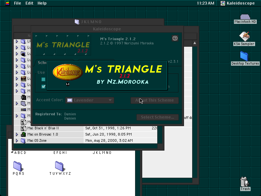Enable the unchecked teal checkbox
Viewport: 261px width, 196px height.
[43, 79]
